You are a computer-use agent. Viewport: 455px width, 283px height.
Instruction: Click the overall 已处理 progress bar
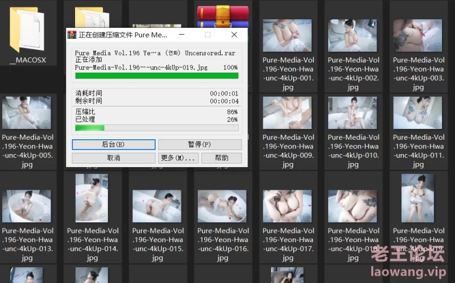156,128
